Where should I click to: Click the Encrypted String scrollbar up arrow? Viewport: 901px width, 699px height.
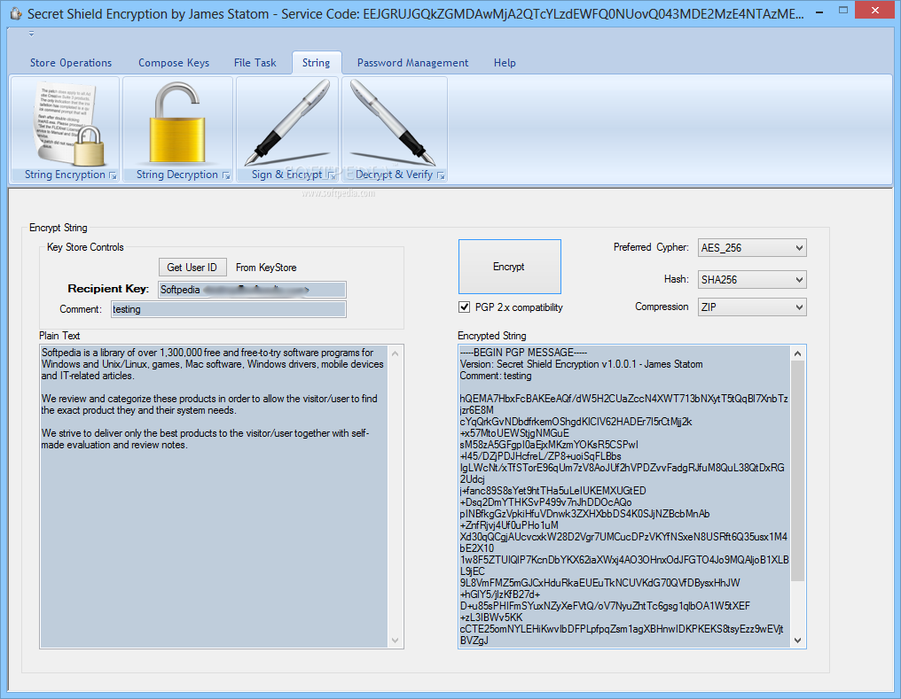pyautogui.click(x=797, y=353)
